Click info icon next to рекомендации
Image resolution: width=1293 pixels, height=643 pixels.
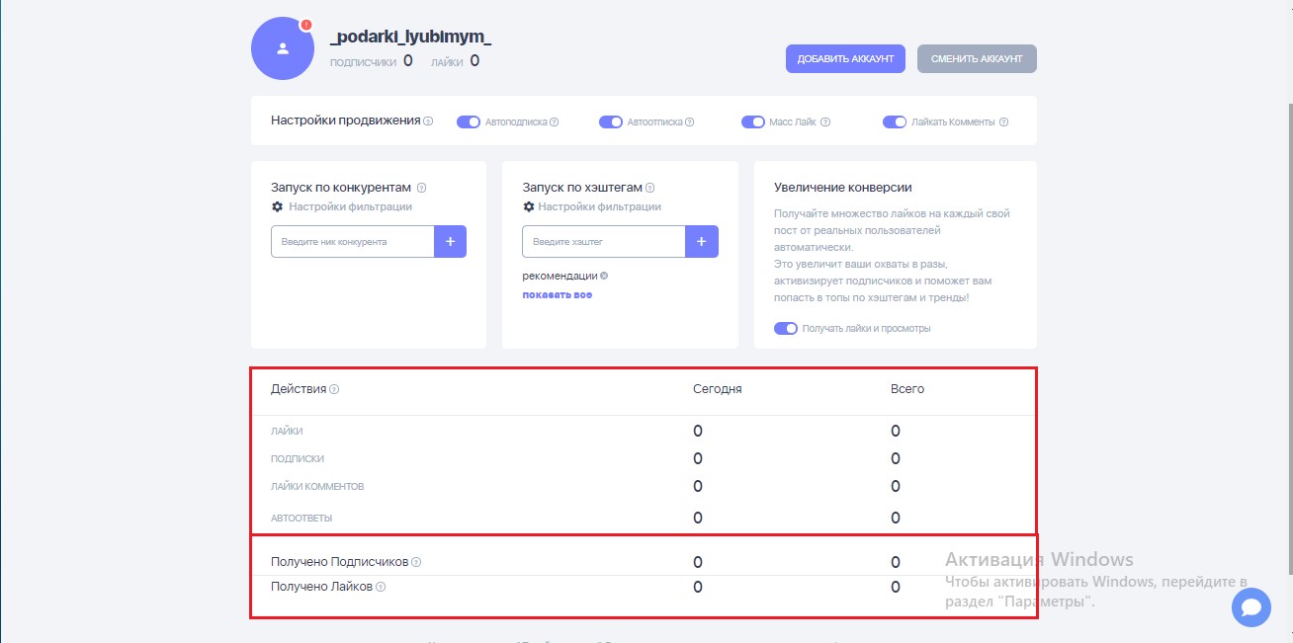(x=604, y=276)
